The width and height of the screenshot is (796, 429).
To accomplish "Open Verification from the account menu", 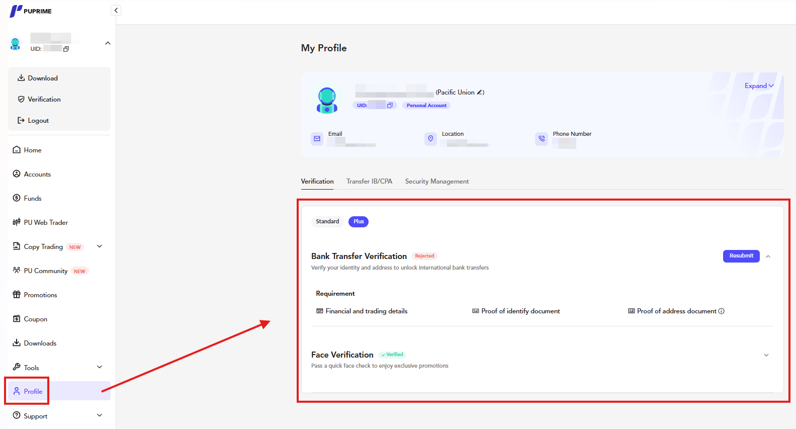I will 44,99.
